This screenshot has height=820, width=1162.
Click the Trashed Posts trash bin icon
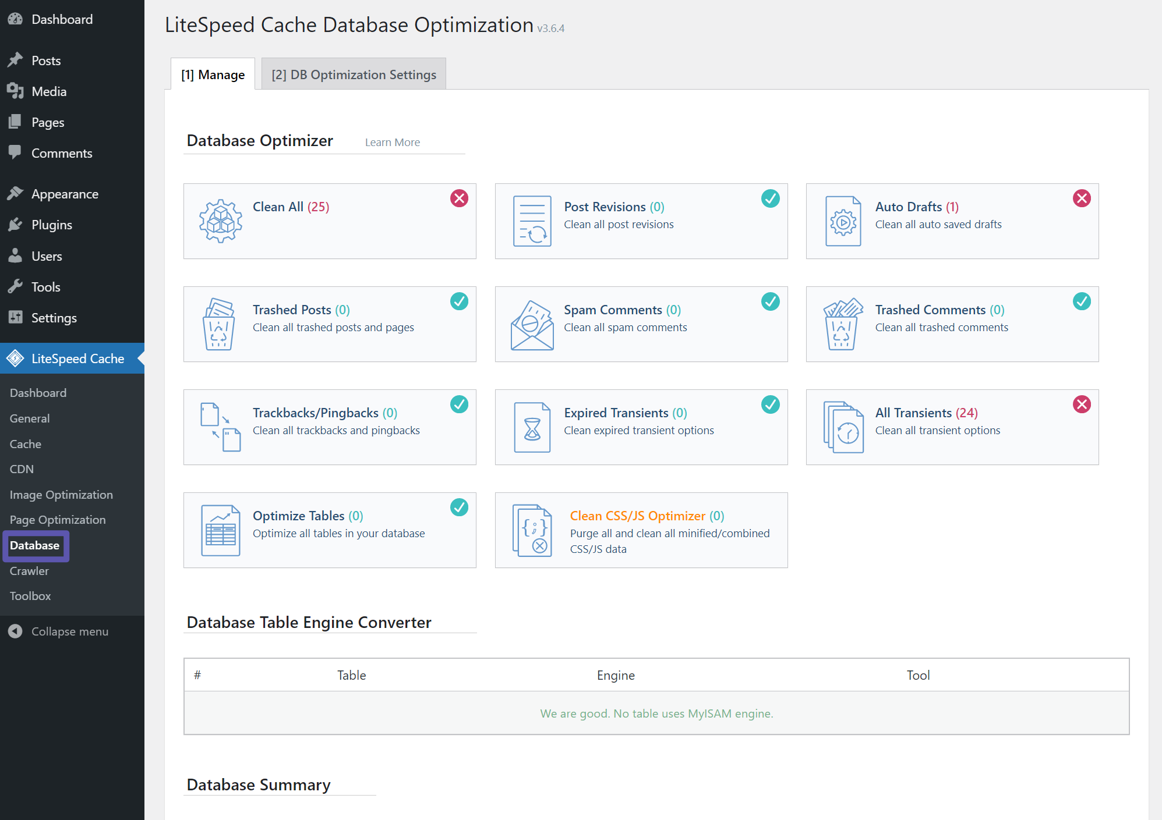(x=218, y=324)
